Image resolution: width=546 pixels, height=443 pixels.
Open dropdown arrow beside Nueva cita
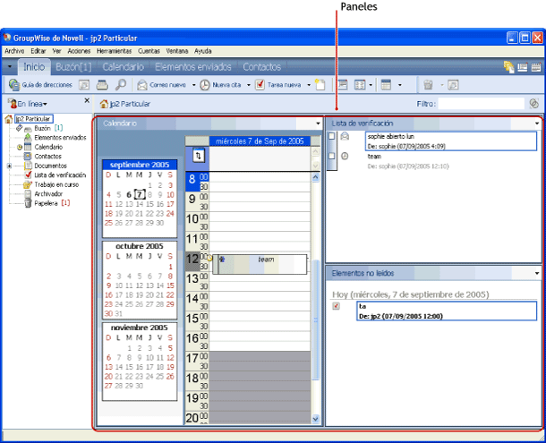click(249, 85)
